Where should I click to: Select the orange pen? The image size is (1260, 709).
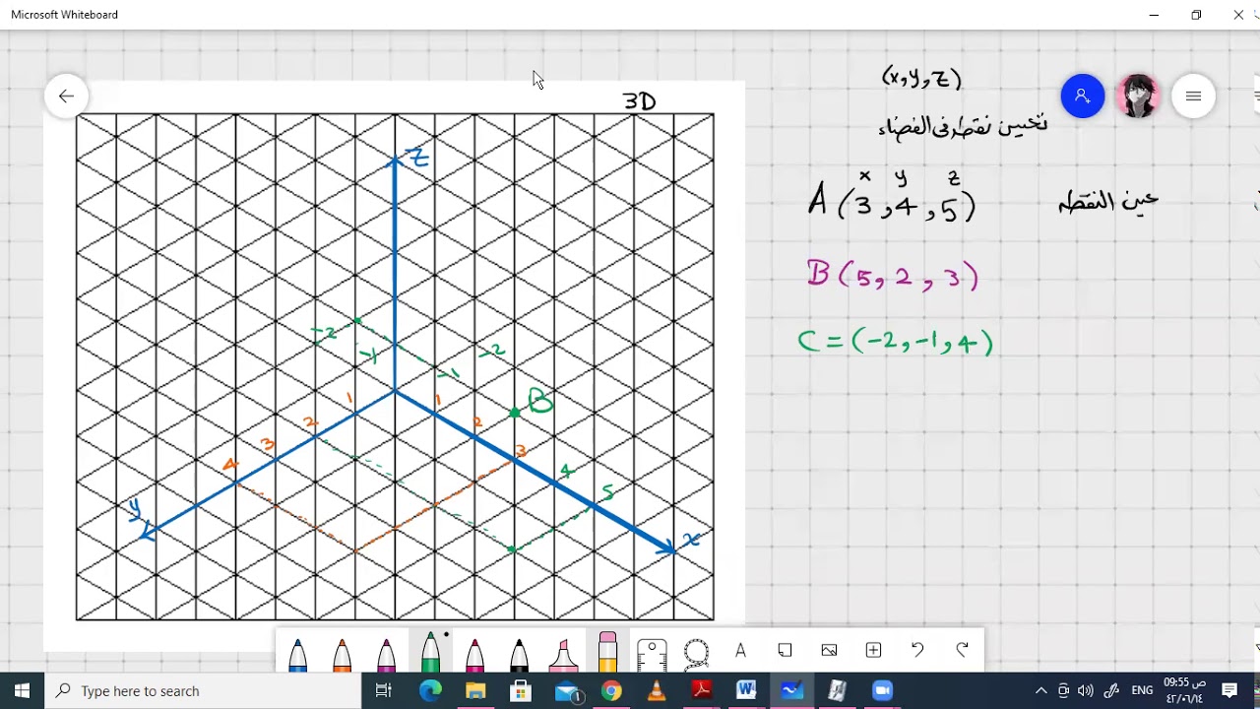click(x=342, y=655)
